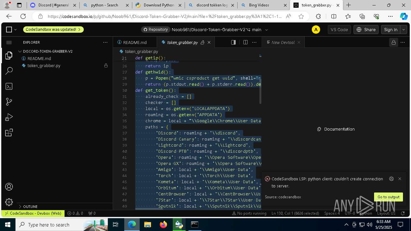411x231 pixels.
Task: Toggle the devtool group lock icon
Action: (x=393, y=42)
